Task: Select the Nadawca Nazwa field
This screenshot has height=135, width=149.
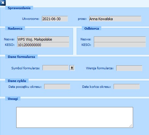Action: (x=43, y=39)
